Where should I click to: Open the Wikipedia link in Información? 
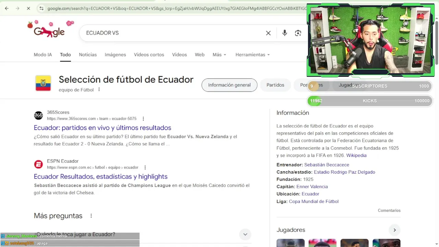(356, 155)
